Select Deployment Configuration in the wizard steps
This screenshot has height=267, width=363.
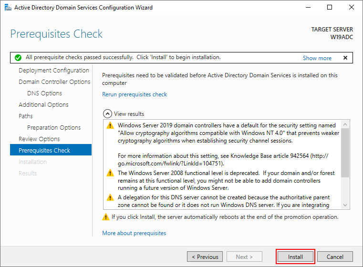pos(54,71)
